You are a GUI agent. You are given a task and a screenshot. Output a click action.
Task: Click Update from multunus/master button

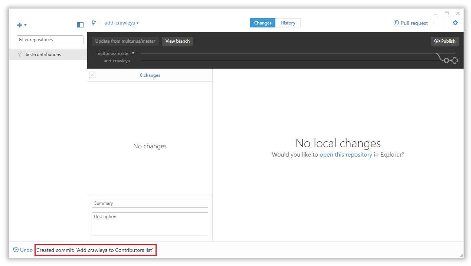pos(125,41)
